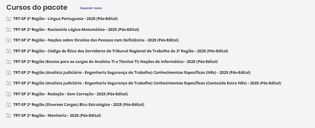Viewport: 315px width, 128px height.
Task: Click plus icon for Conteúdo Extra NRs course
Action: (x=9, y=84)
